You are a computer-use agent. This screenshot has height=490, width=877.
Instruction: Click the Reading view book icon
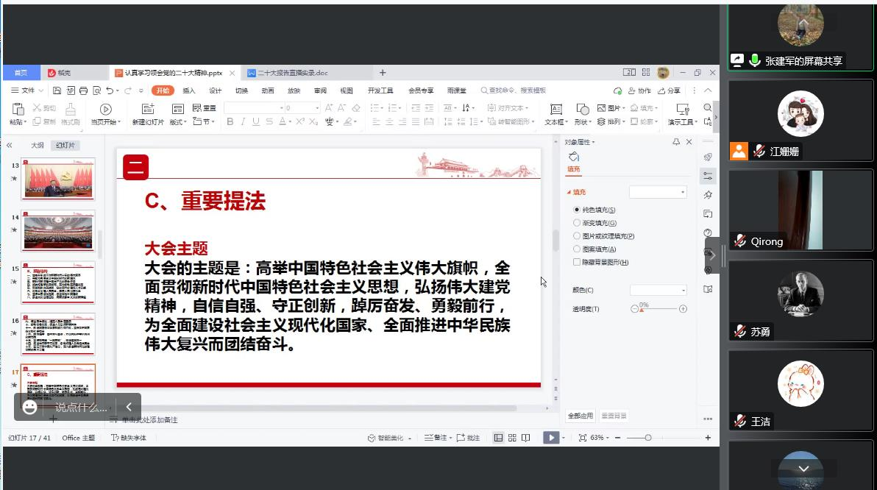click(x=526, y=438)
